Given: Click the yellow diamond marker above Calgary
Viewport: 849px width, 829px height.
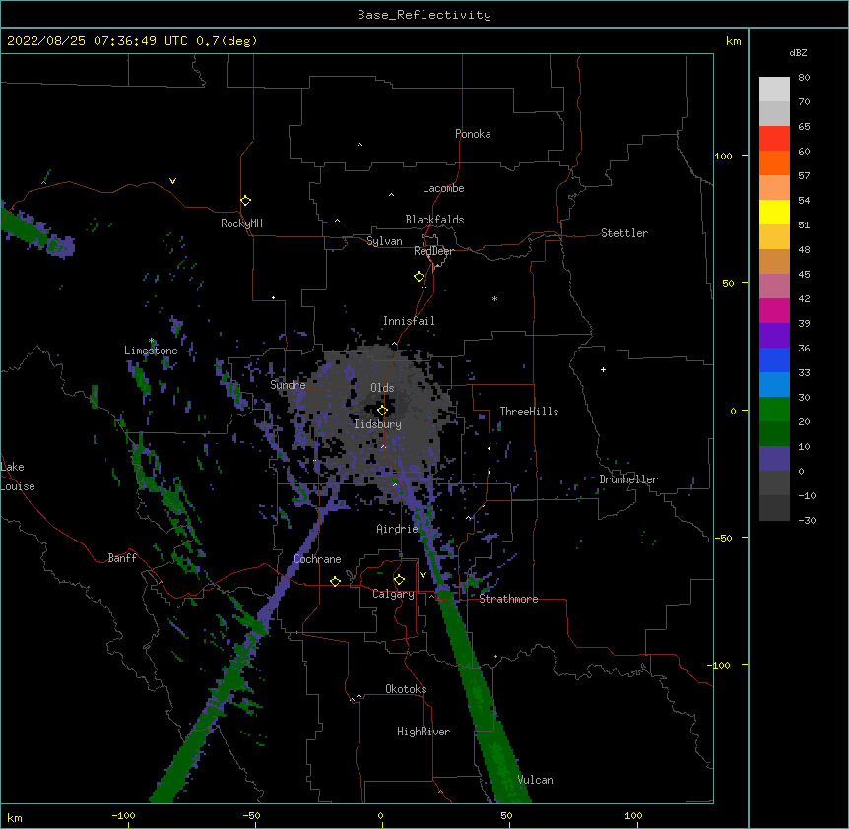Looking at the screenshot, I should point(399,580).
